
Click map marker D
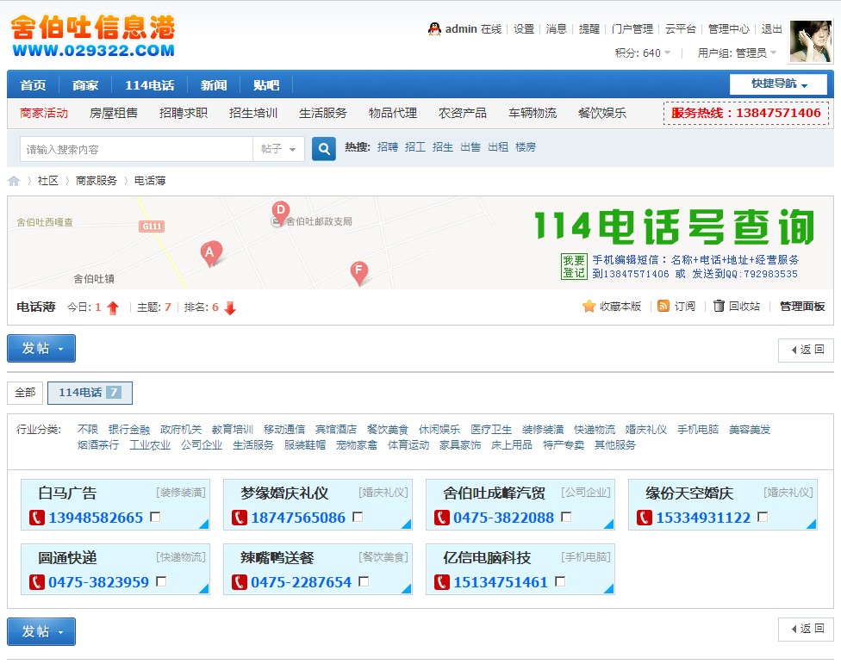[281, 213]
